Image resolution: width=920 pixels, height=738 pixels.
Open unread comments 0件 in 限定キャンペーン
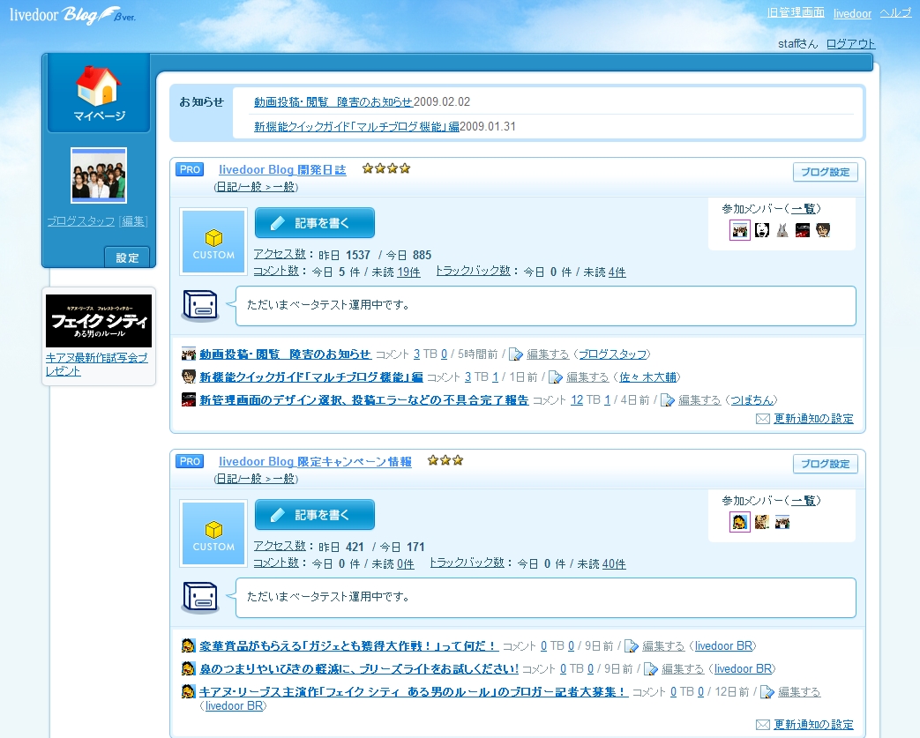406,563
